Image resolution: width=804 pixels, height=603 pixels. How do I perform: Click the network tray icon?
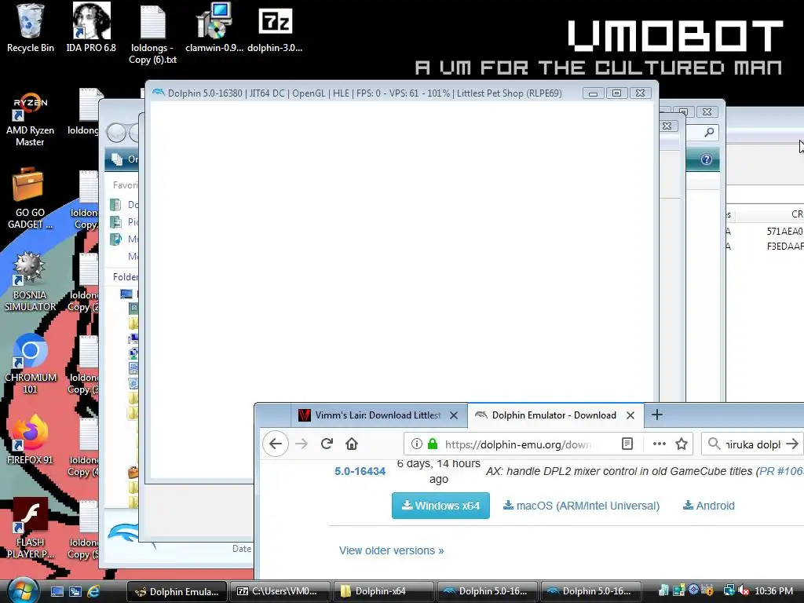[729, 590]
